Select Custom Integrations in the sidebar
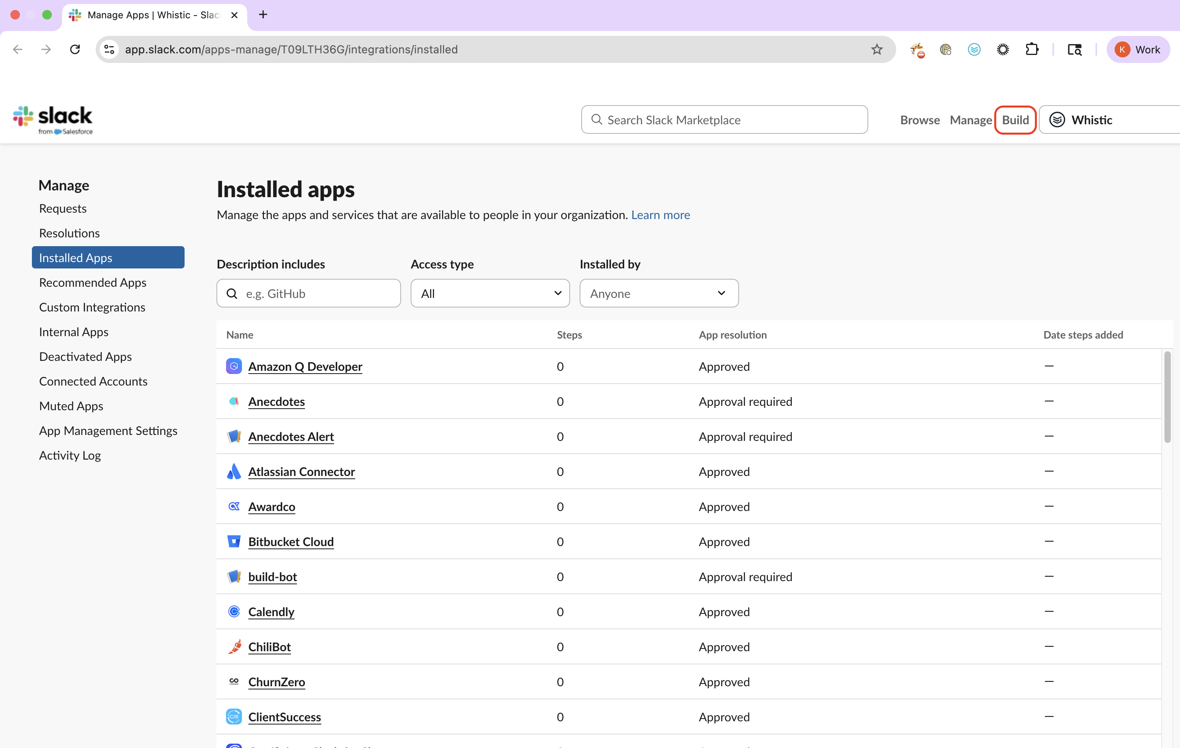The image size is (1180, 748). point(92,307)
